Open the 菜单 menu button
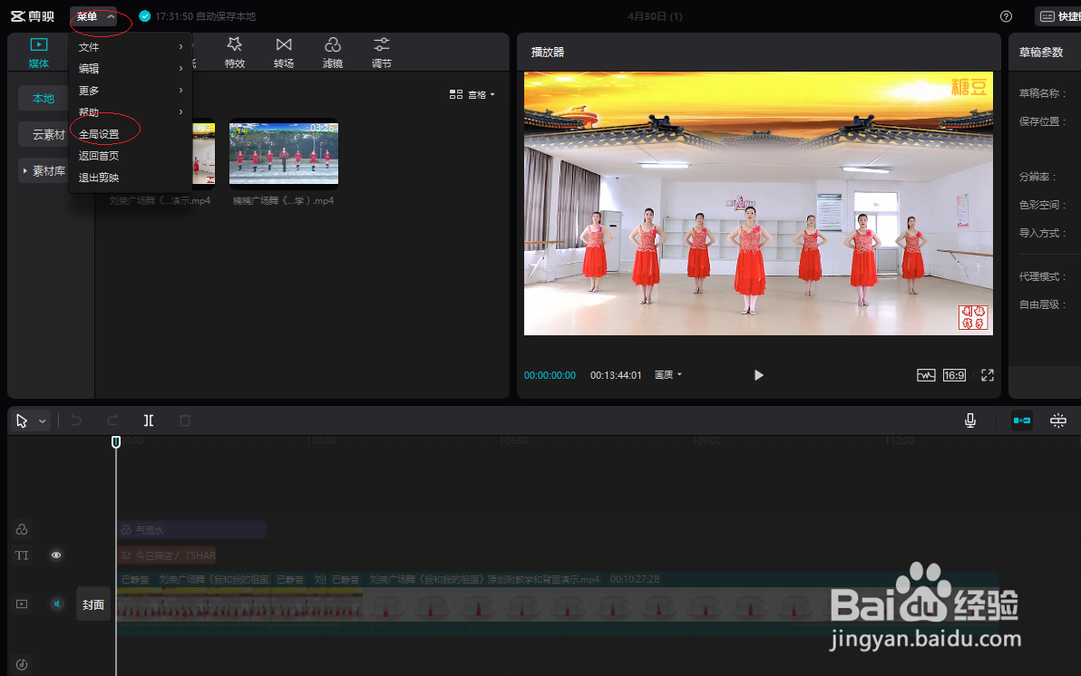Screen dimensions: 1081x676 [93, 16]
